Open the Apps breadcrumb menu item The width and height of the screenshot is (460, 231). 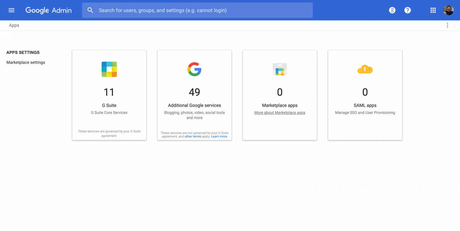click(14, 25)
